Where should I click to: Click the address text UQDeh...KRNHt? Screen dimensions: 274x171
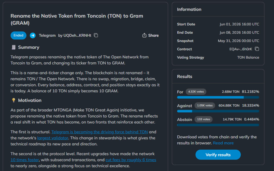pos(77,36)
